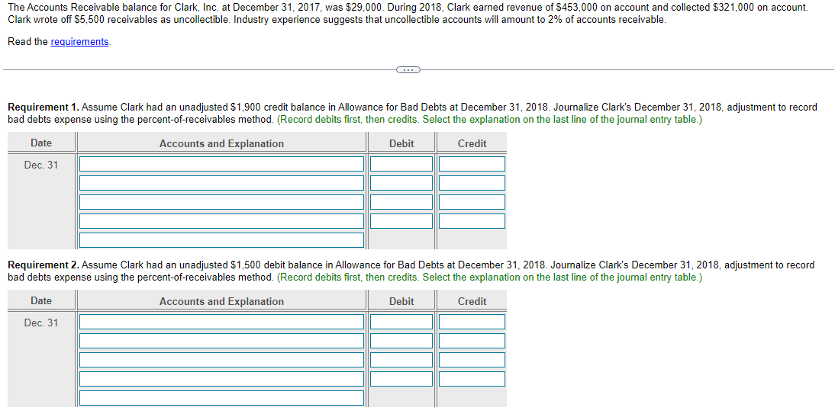
Task: Click first-row Credit field in Requirement 1
Action: (x=472, y=164)
